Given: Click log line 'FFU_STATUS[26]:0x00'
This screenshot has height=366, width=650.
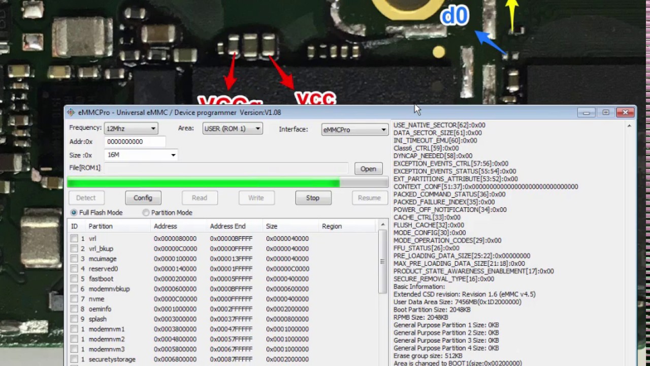Looking at the screenshot, I should (x=426, y=248).
